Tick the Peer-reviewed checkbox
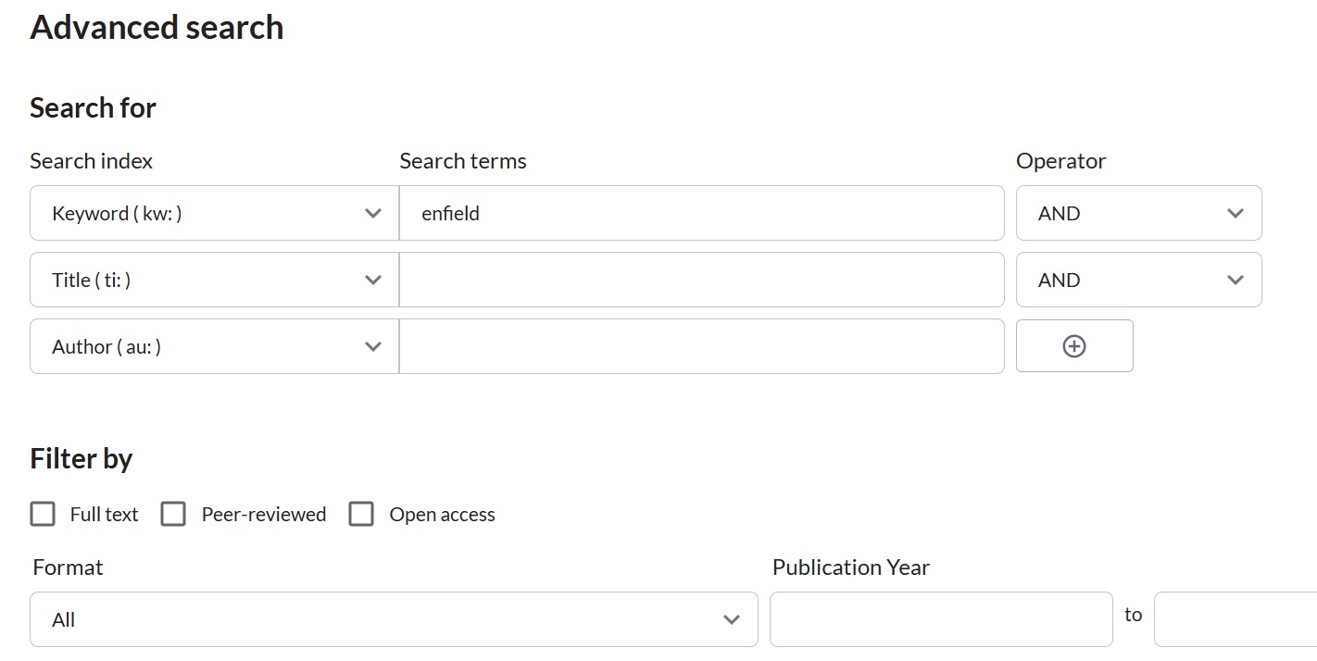This screenshot has height=661, width=1317. pyautogui.click(x=173, y=515)
